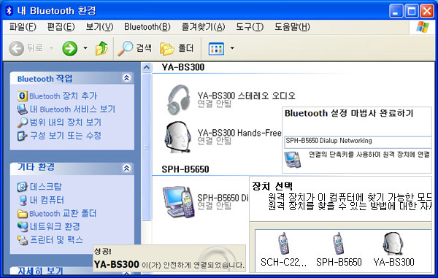Open the 네트워크 환경 link
438x278 pixels.
pyautogui.click(x=55, y=226)
